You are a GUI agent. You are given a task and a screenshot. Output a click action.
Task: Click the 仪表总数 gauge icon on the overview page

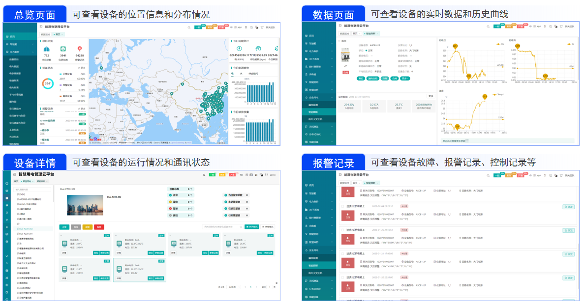click(x=63, y=49)
